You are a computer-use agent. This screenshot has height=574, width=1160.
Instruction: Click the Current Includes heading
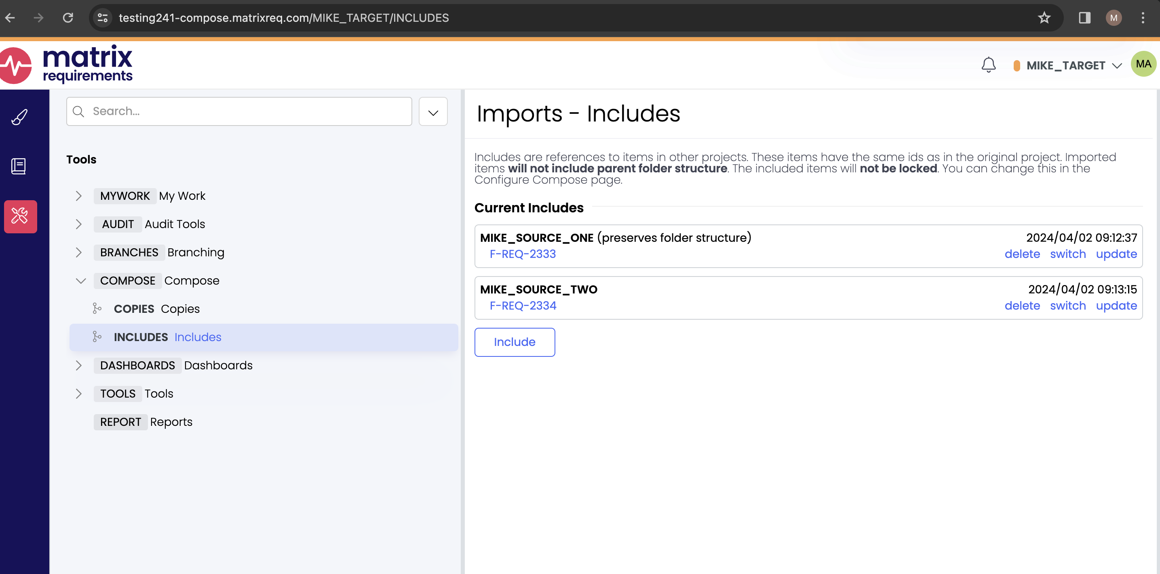tap(529, 208)
